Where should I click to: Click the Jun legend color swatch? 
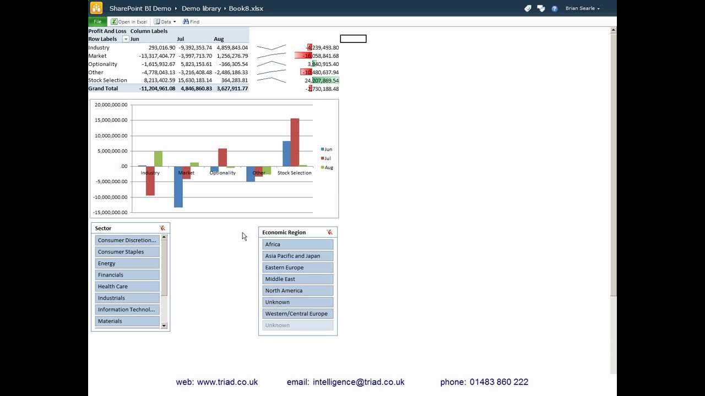point(322,150)
